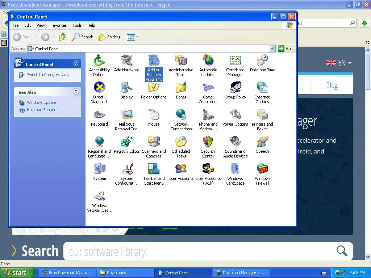Click Blog tab on Mypal webpage
The image size is (371, 278).
tap(332, 85)
